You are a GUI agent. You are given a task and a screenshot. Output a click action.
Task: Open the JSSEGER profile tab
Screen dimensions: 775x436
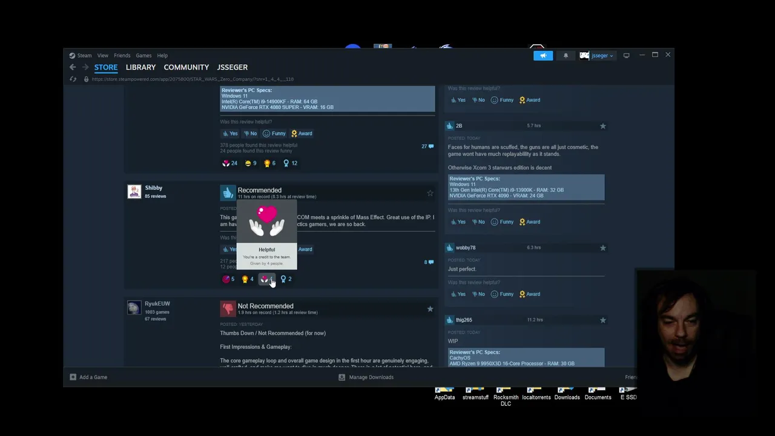click(232, 67)
